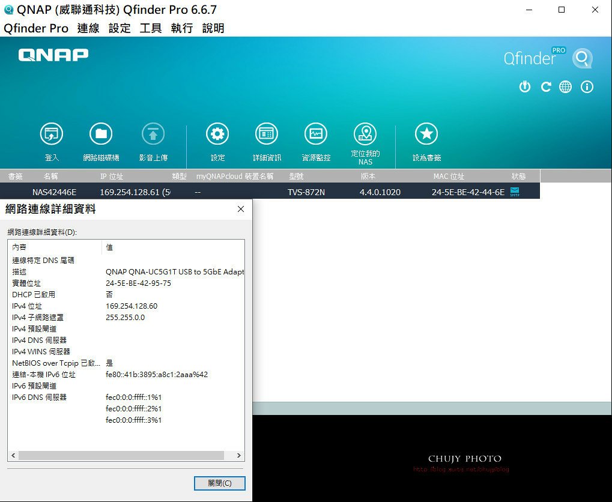Select the 影音上傳 media upload icon
This screenshot has height=502, width=612.
tap(153, 134)
